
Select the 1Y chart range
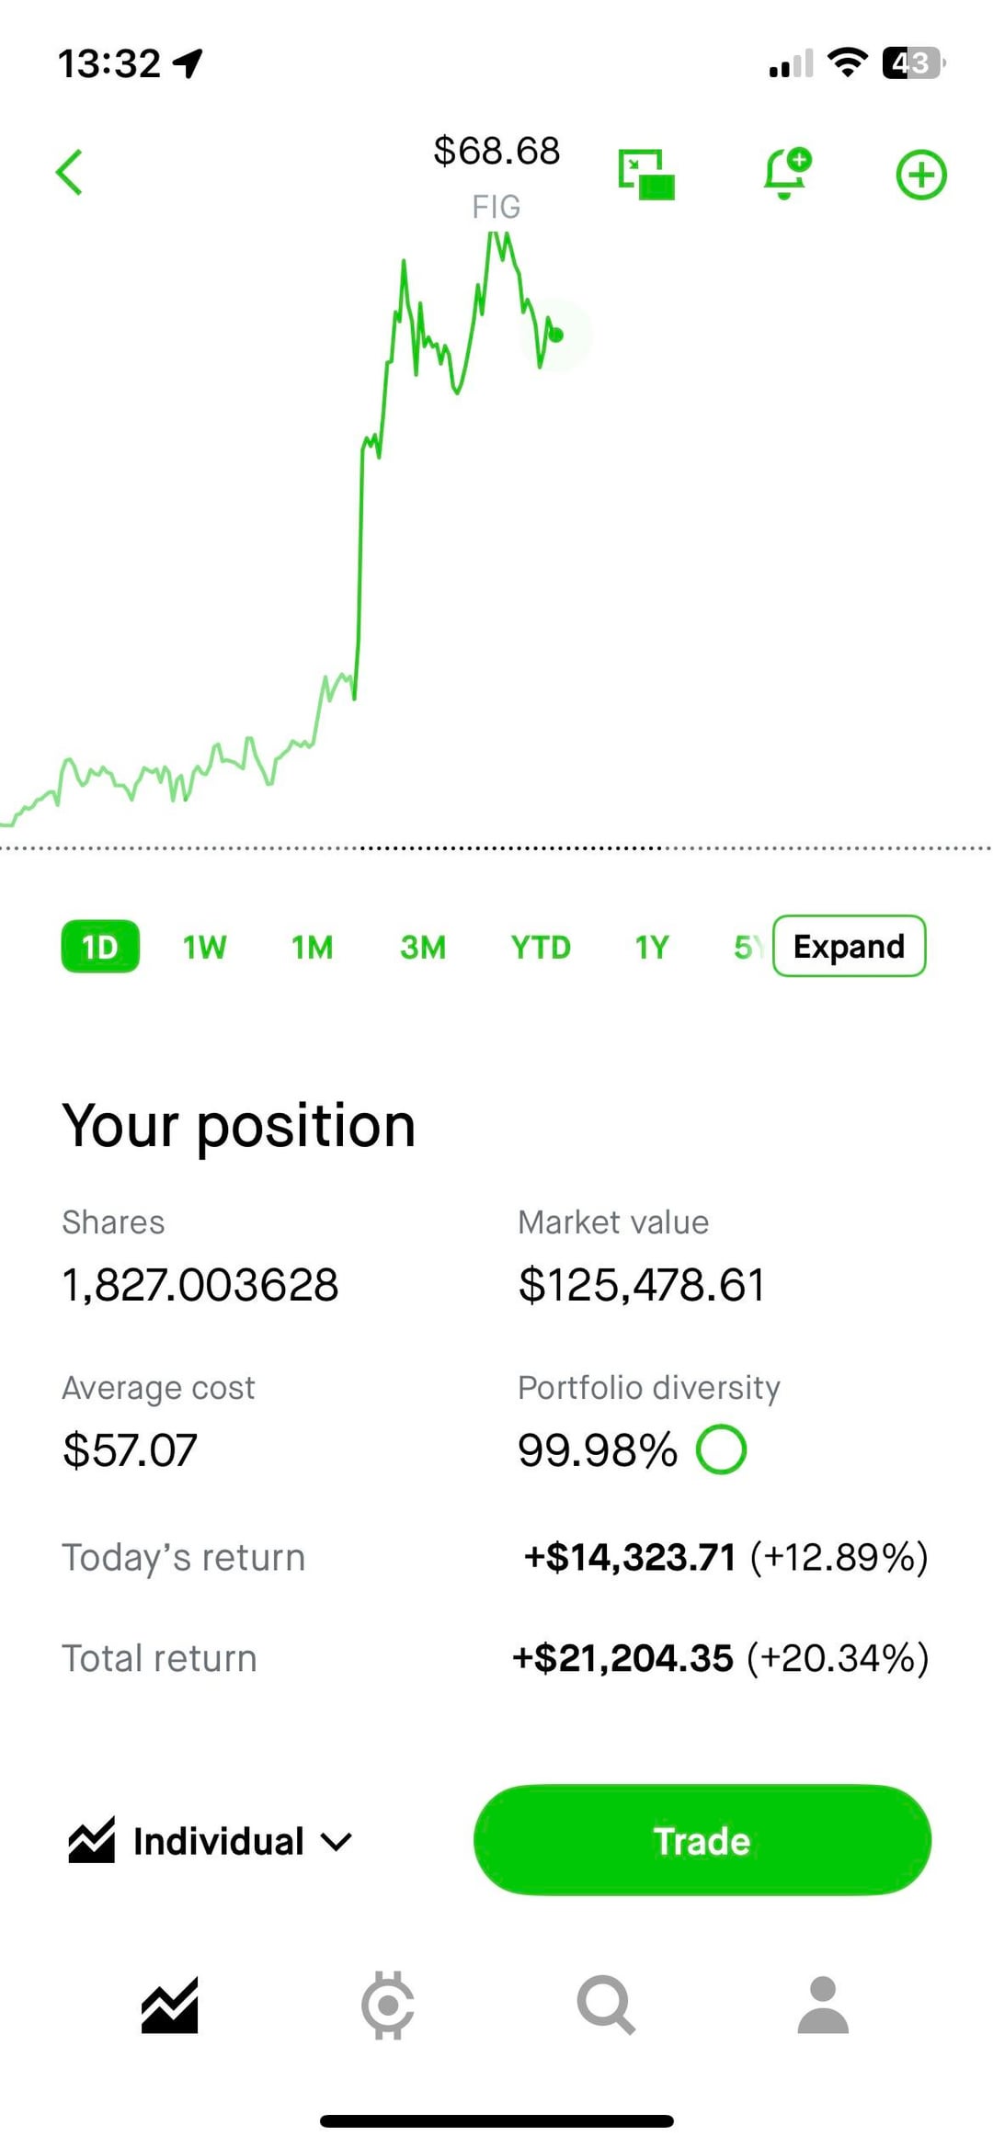(652, 947)
